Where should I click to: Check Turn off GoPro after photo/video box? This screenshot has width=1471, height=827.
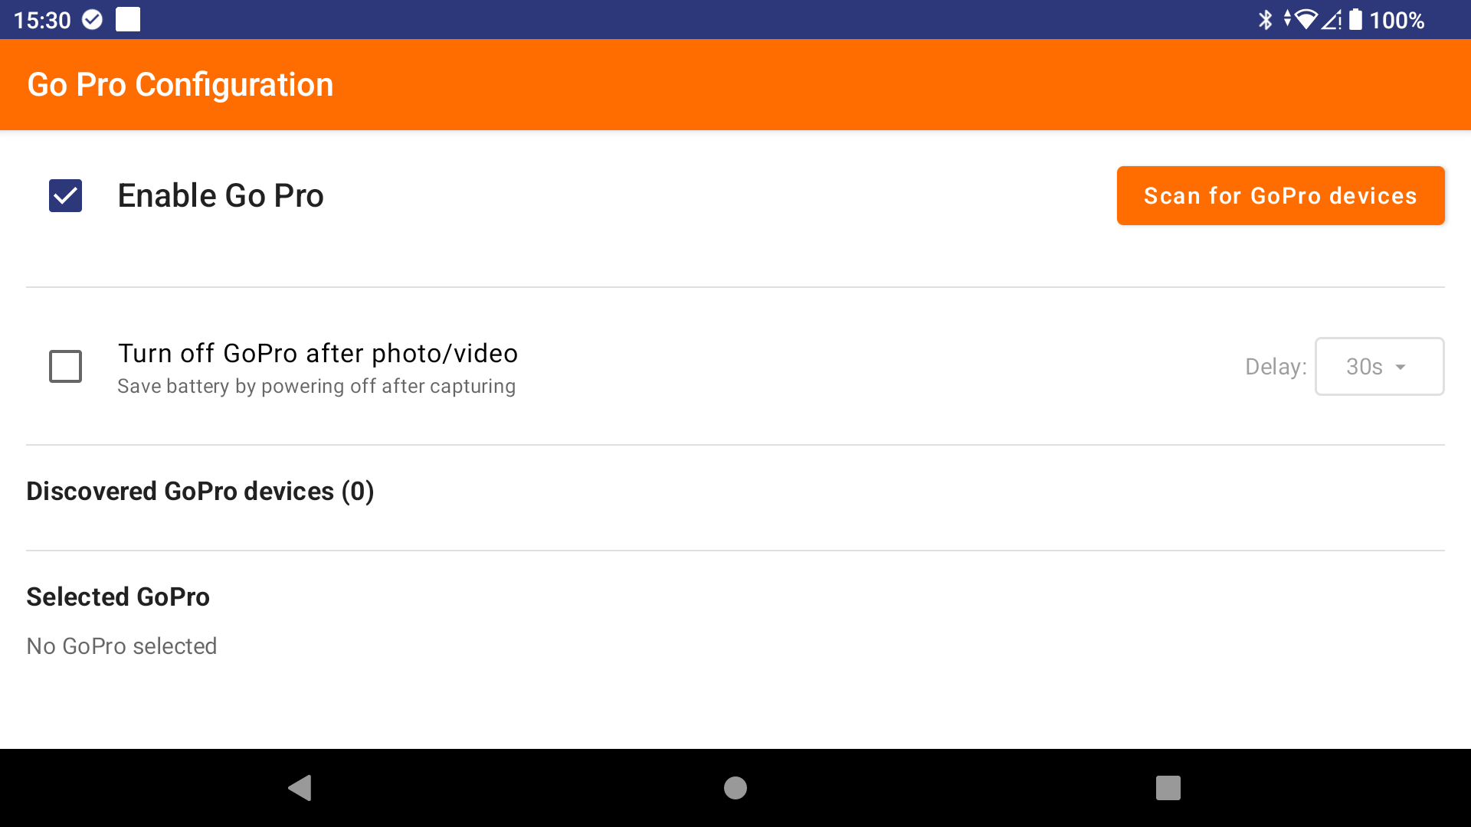click(x=65, y=366)
